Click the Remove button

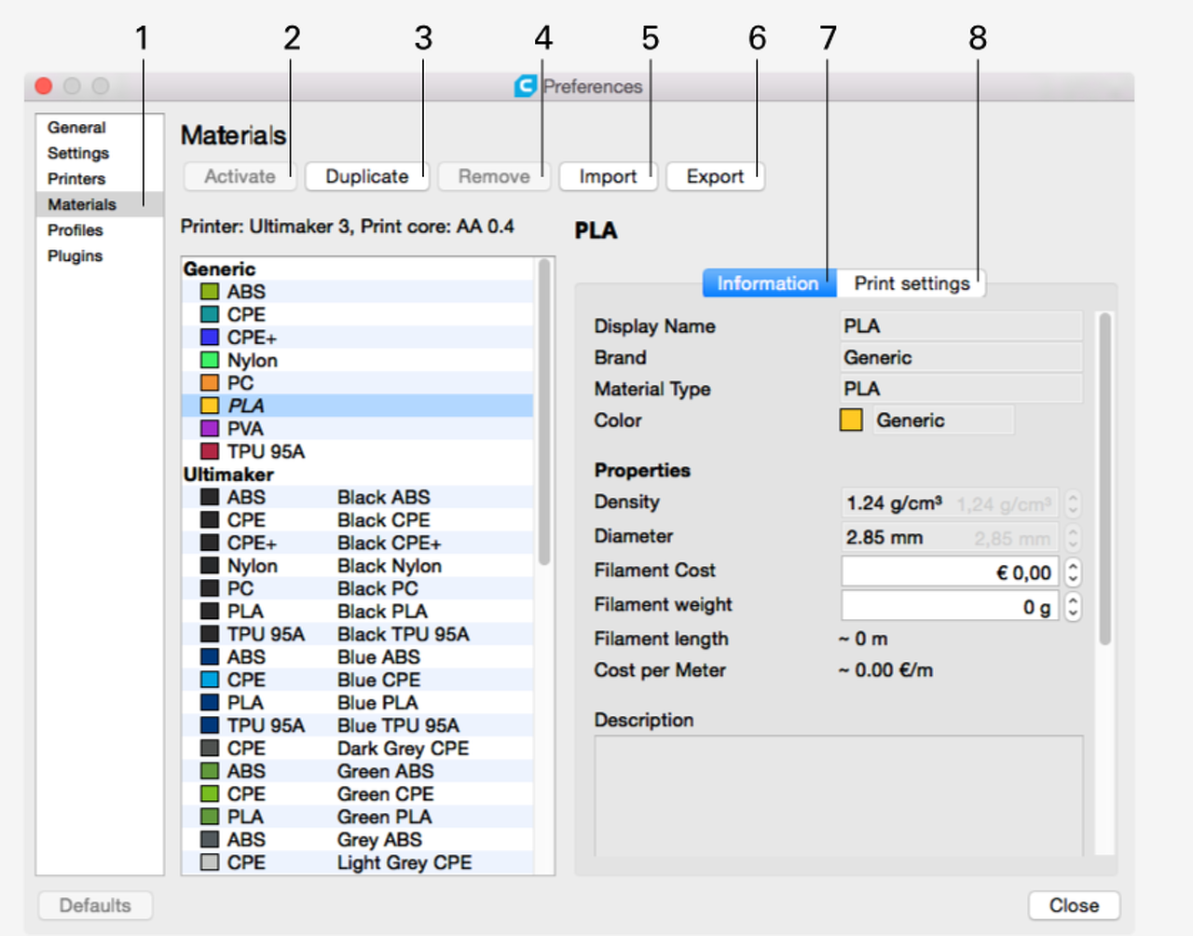tap(494, 176)
